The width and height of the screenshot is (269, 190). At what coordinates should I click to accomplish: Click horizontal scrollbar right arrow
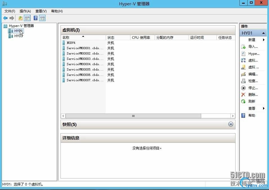tap(233, 116)
